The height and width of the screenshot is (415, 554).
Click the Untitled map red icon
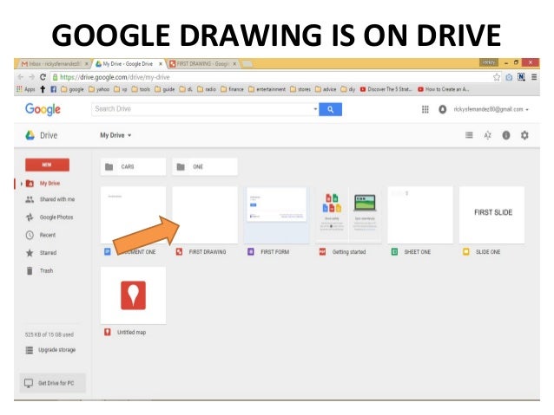pyautogui.click(x=108, y=332)
